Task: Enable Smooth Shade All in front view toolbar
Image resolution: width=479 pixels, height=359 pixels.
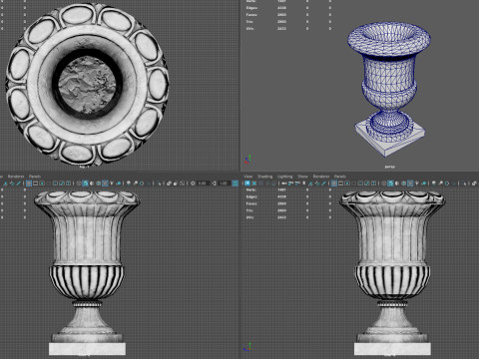Action: coord(85,183)
